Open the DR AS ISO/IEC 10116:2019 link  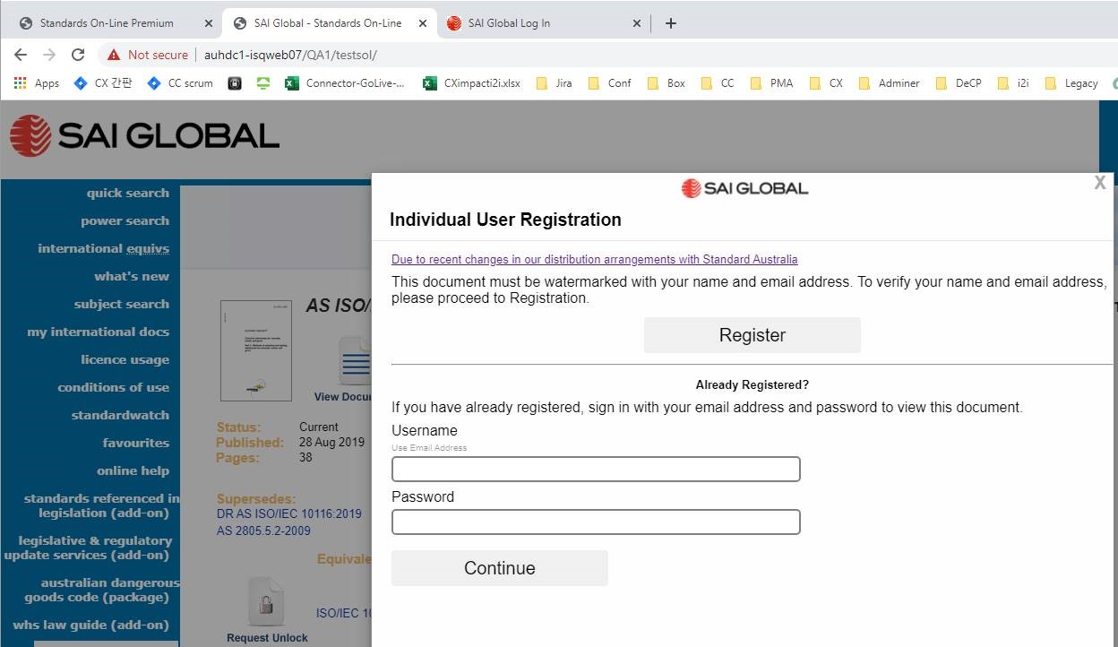(289, 514)
